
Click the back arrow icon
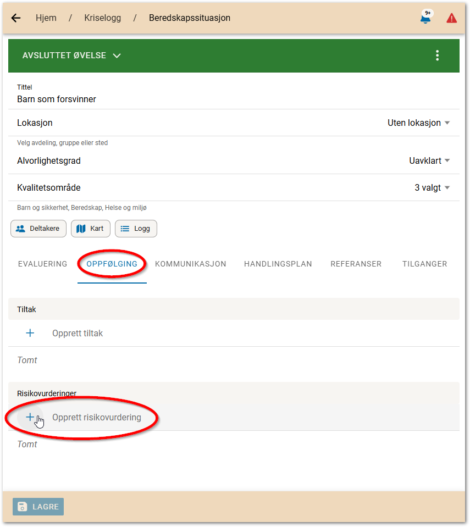coord(16,18)
